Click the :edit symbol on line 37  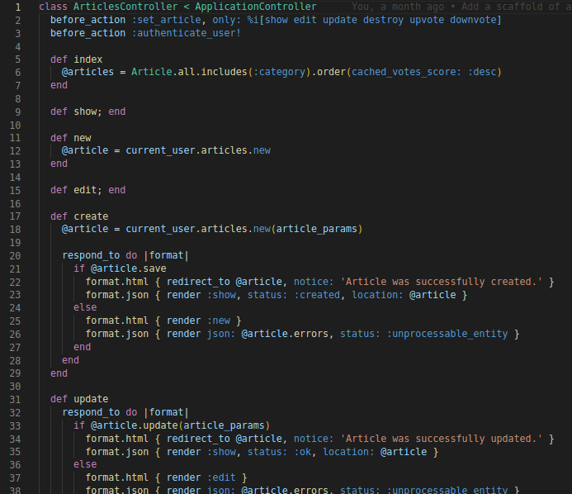tap(221, 477)
